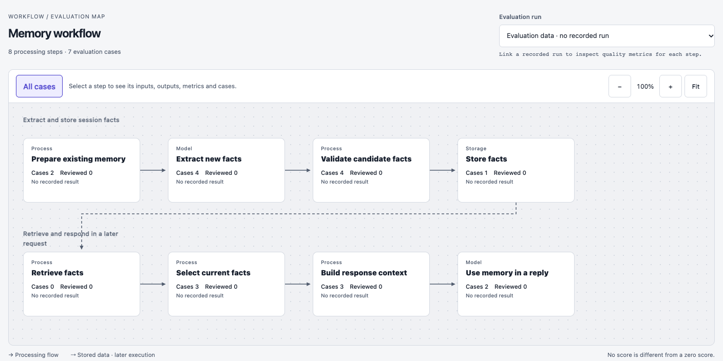Viewport: 723px width, 361px height.
Task: Click 'Reviewed 0' in Use memory in a reply card
Action: click(511, 287)
